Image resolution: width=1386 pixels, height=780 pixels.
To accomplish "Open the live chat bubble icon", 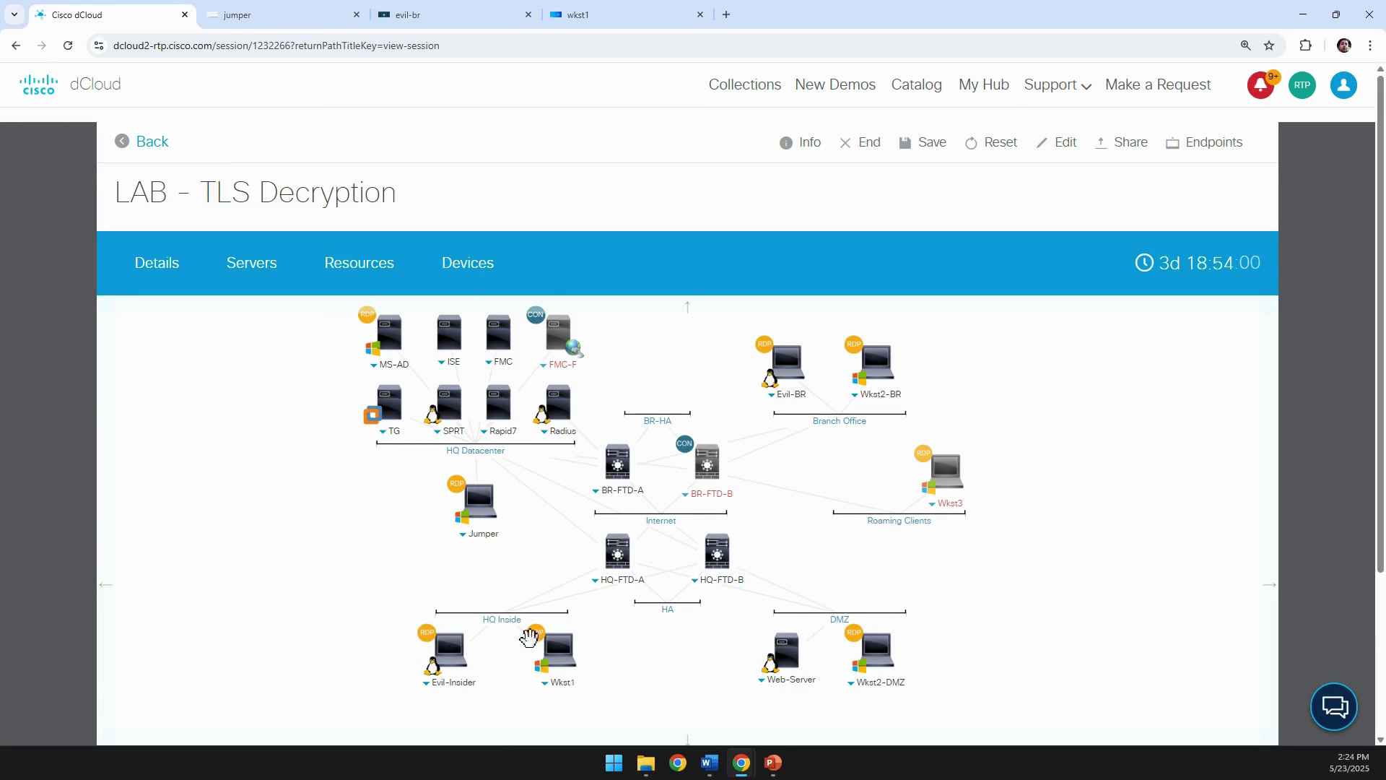I will coord(1334,707).
